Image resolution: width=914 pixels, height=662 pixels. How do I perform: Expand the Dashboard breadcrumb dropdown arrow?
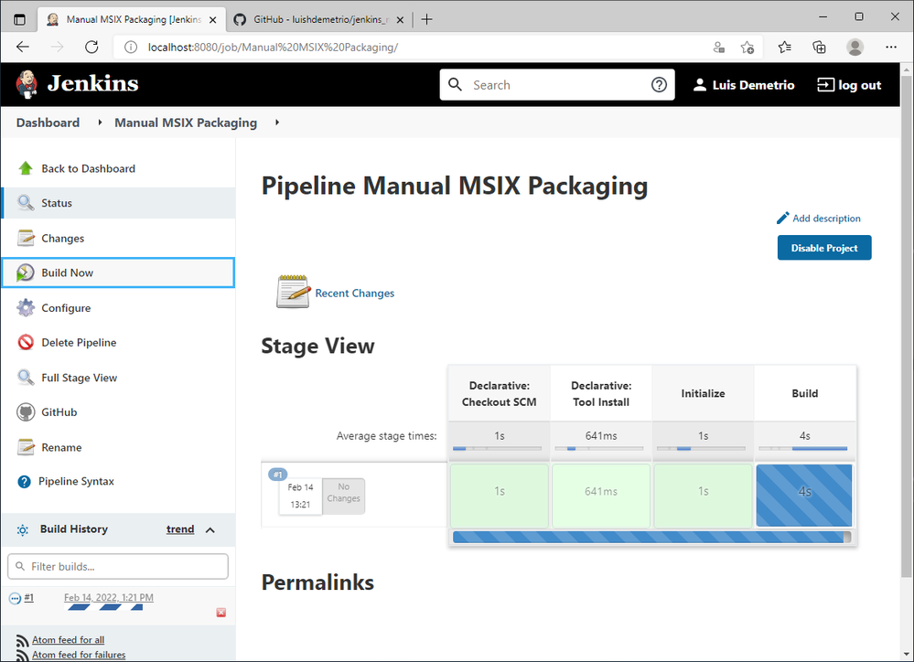point(100,123)
